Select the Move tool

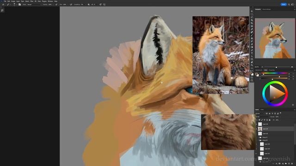coord(252,11)
